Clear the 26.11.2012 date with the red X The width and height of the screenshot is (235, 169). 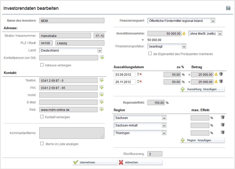coord(141,81)
